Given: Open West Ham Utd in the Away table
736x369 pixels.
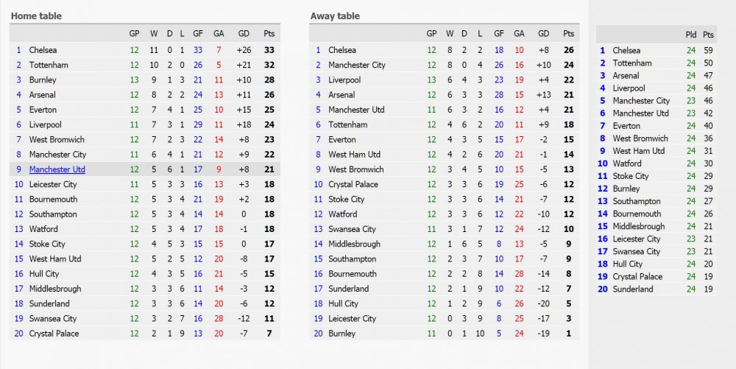Looking at the screenshot, I should pyautogui.click(x=355, y=155).
